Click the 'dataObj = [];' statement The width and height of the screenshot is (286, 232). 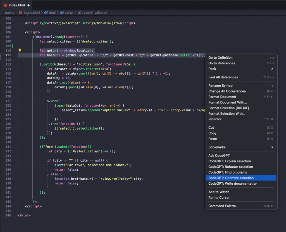pos(59,78)
